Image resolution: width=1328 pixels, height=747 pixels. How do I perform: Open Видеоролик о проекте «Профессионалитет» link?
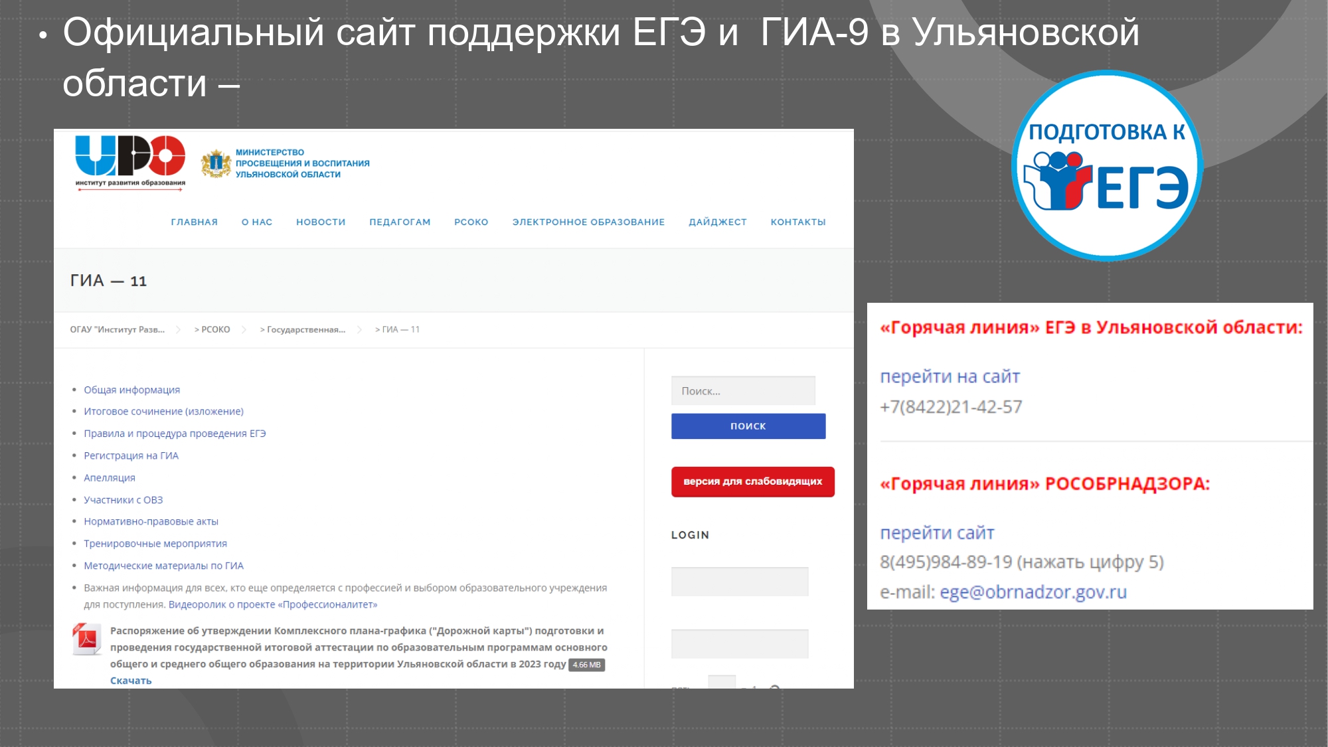click(273, 605)
